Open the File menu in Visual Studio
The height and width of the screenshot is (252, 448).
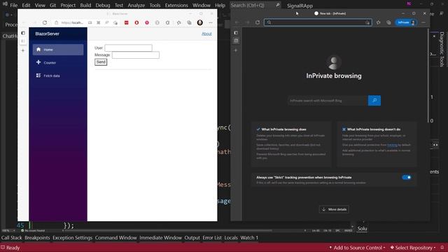click(13, 5)
